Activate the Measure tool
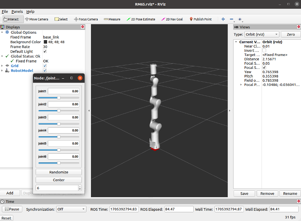The height and width of the screenshot is (221, 301). point(112,19)
